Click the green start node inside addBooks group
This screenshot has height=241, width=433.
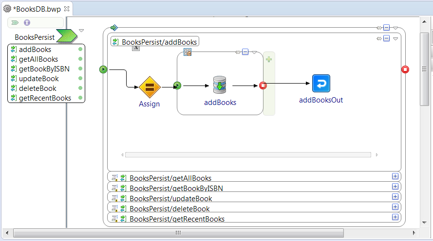coord(177,86)
